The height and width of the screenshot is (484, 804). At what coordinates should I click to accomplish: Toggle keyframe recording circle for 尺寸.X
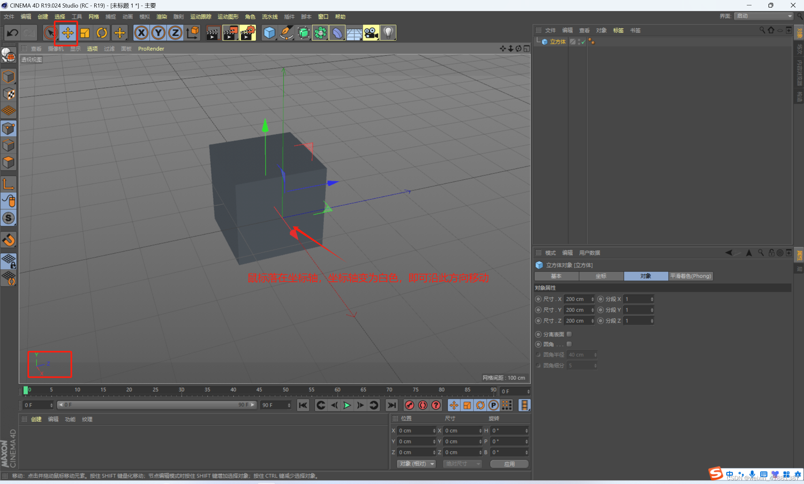(538, 299)
